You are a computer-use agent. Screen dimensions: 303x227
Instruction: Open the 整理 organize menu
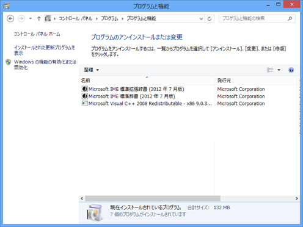pyautogui.click(x=92, y=70)
